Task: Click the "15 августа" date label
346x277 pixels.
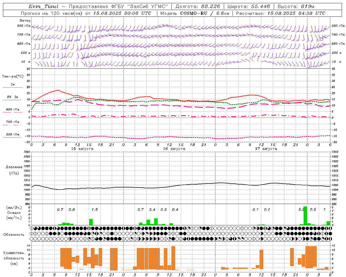Action: pos(82,149)
